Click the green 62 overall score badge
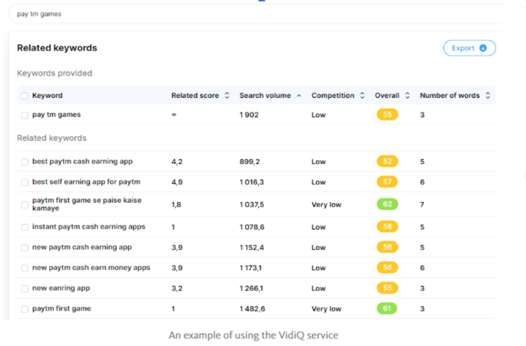Screen dimensions: 526x346 pyautogui.click(x=387, y=204)
